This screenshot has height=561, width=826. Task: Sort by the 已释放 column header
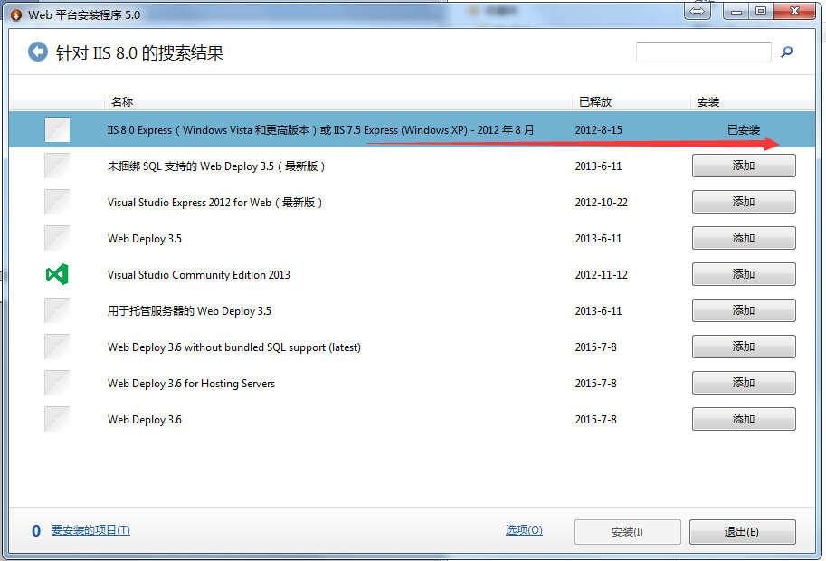(x=595, y=101)
